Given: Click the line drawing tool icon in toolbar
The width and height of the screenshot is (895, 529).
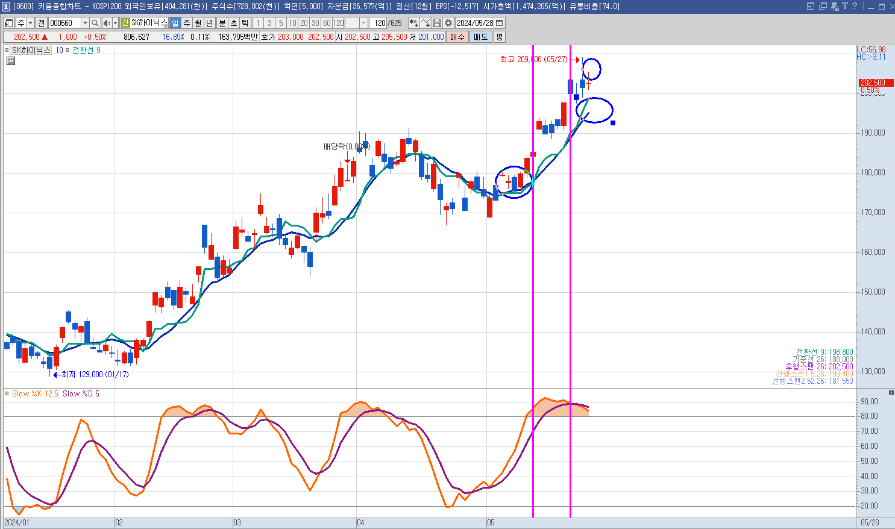Looking at the screenshot, I should tap(426, 23).
